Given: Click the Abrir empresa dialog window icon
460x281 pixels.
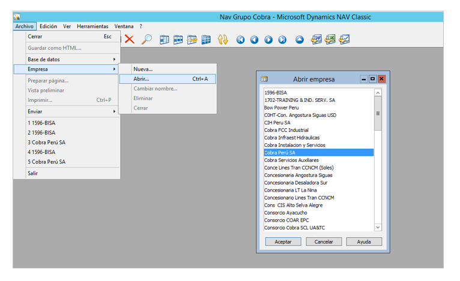Looking at the screenshot, I should click(x=264, y=79).
